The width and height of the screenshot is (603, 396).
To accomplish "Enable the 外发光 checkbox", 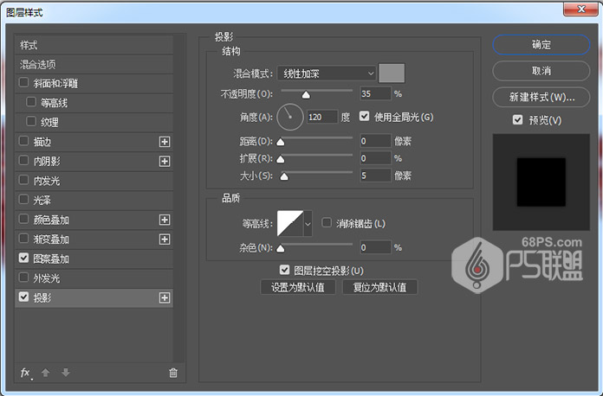I will (x=24, y=278).
